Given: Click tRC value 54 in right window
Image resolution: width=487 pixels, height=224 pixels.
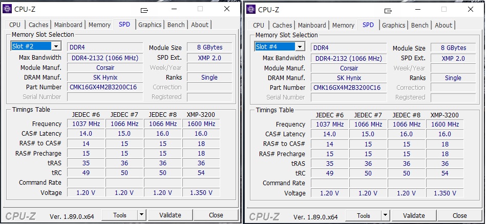Looking at the screenshot, I should click(x=445, y=173).
